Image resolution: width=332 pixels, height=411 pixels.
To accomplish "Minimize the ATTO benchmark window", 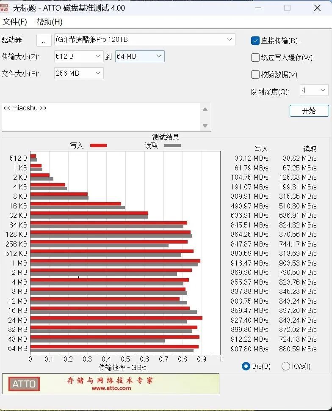I will pyautogui.click(x=258, y=8).
